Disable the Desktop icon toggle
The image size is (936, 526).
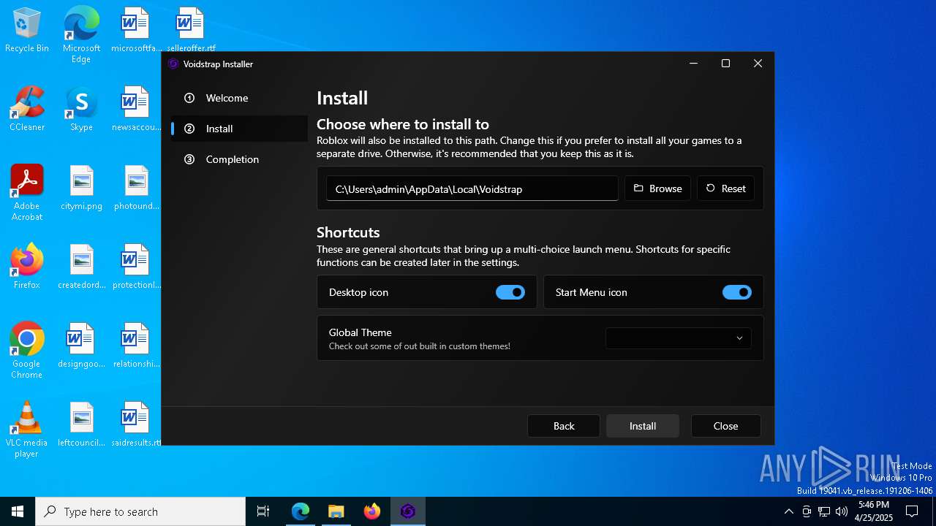click(510, 292)
